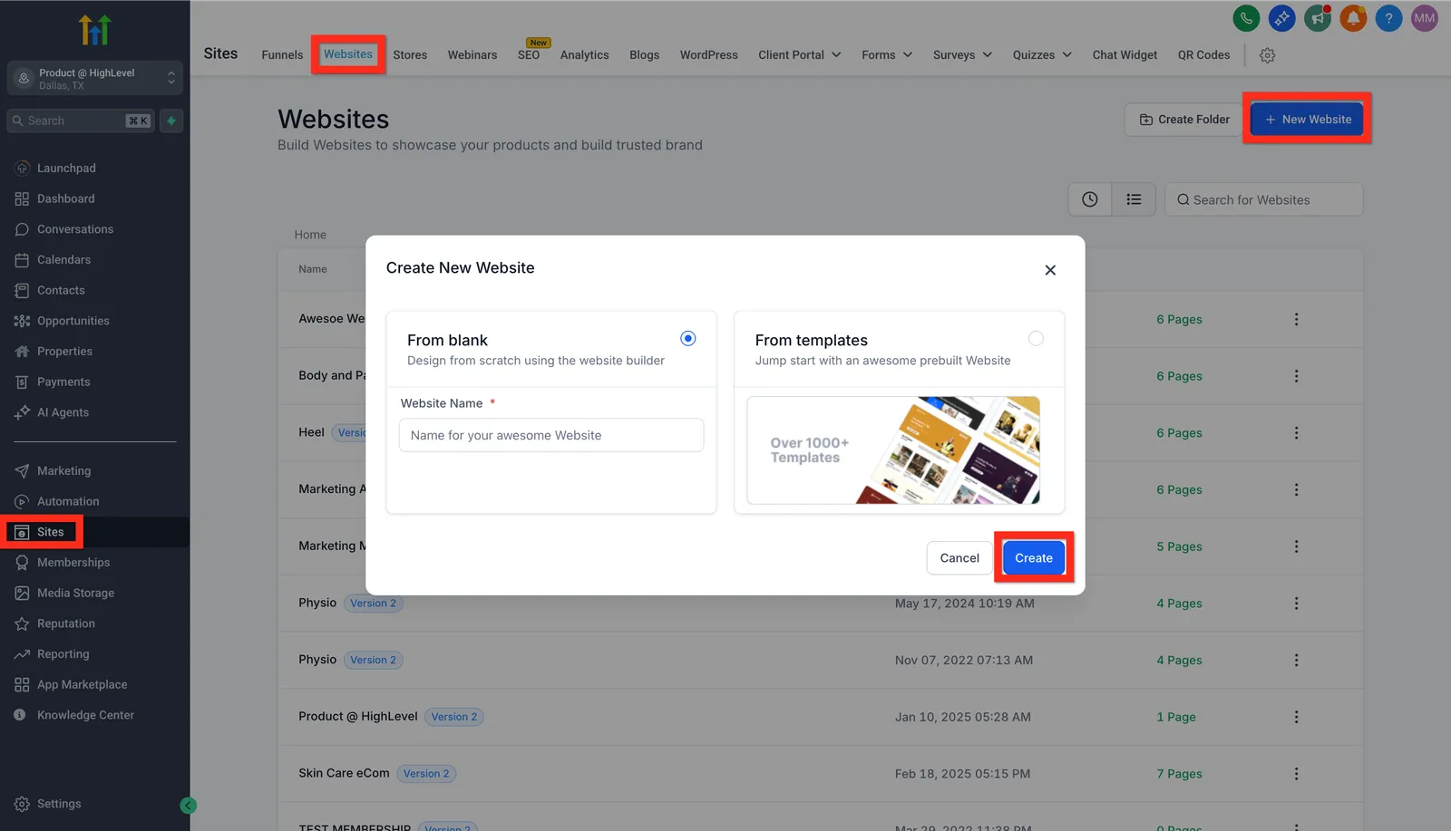1451x831 pixels.
Task: Switch to the Stores tab
Action: (x=410, y=55)
